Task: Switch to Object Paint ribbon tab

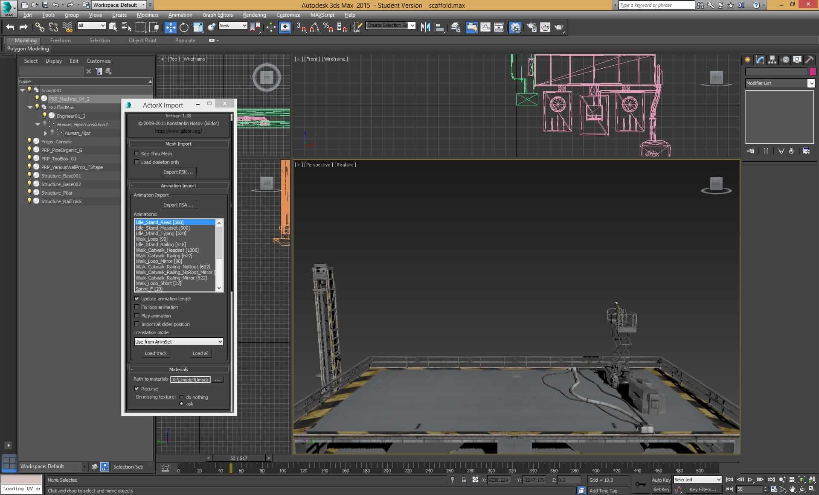Action: 142,41
